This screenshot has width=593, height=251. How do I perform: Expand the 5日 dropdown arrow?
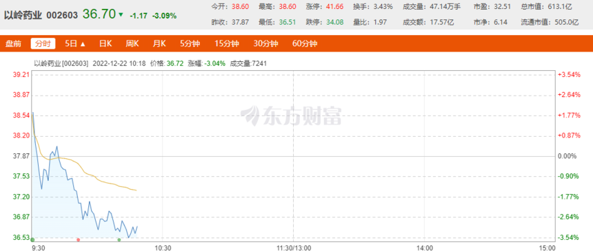(x=83, y=44)
